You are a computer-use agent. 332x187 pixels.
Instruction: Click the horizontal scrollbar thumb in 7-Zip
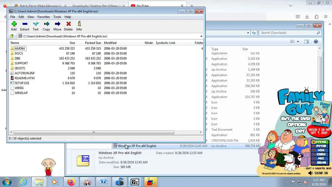(94, 132)
